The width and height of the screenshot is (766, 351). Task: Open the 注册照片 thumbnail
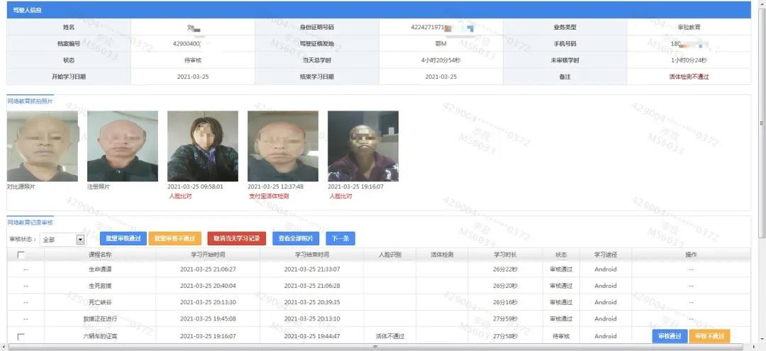tap(122, 146)
